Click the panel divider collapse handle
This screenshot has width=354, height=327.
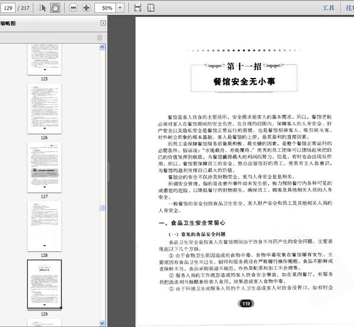tap(109, 171)
